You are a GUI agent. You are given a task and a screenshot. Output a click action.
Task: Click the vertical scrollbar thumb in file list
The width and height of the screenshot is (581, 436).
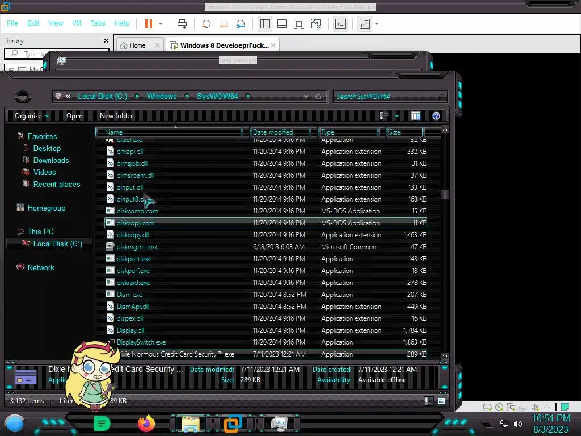(445, 194)
